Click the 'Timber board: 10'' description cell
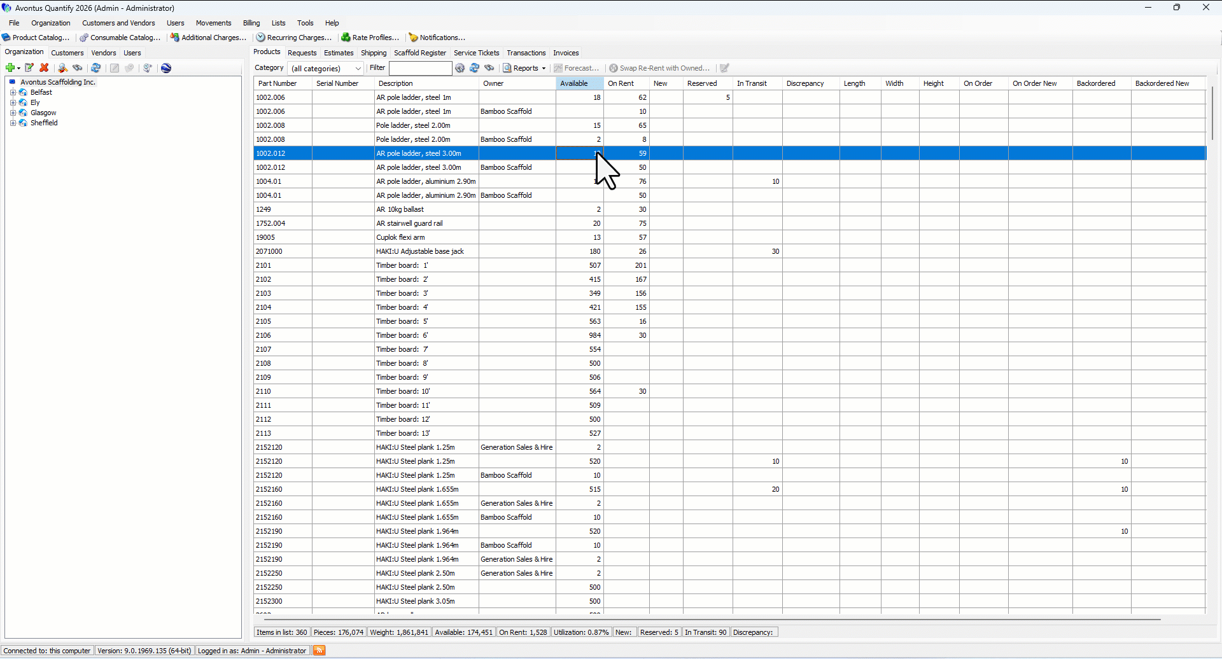Image resolution: width=1222 pixels, height=659 pixels. click(426, 391)
